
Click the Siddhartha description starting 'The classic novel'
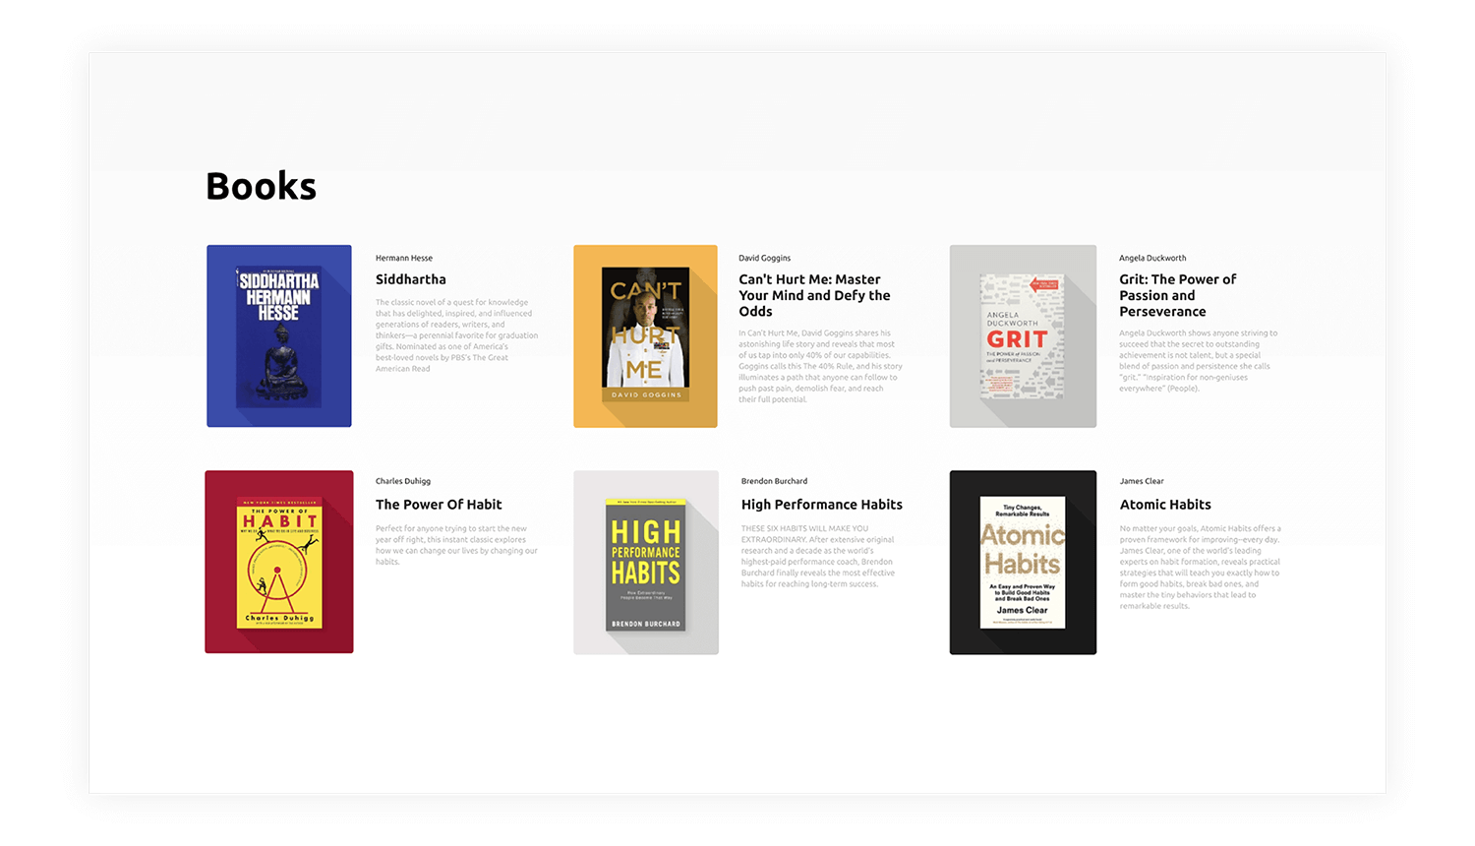(x=457, y=335)
